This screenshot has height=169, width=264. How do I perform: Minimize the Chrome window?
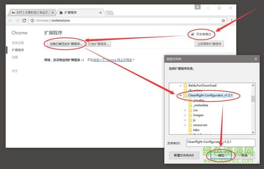(208, 8)
